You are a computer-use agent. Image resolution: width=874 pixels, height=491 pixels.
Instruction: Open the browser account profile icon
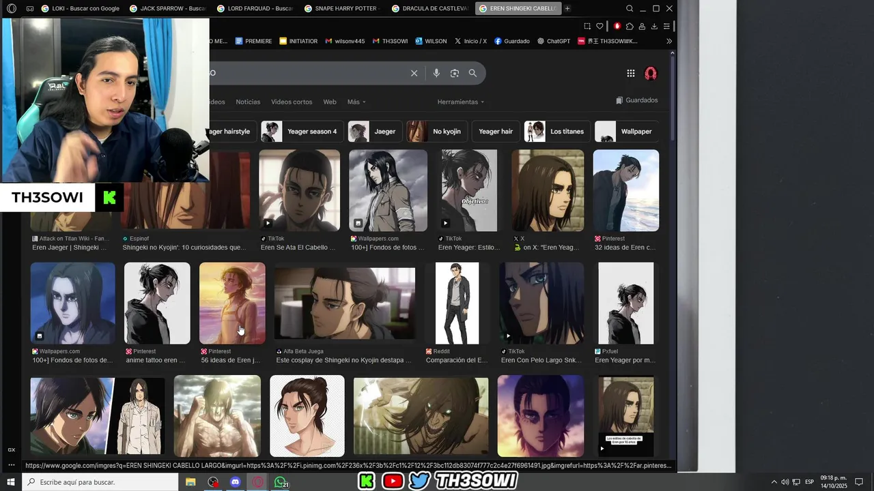(642, 26)
